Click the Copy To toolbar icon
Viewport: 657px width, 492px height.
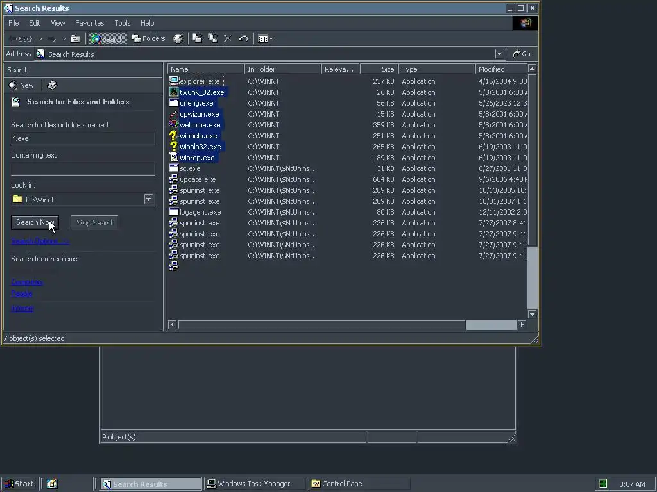pyautogui.click(x=213, y=38)
